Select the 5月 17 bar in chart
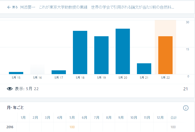Image resolution: width=195 pixels, height=132 pixels. pyautogui.click(x=59, y=72)
